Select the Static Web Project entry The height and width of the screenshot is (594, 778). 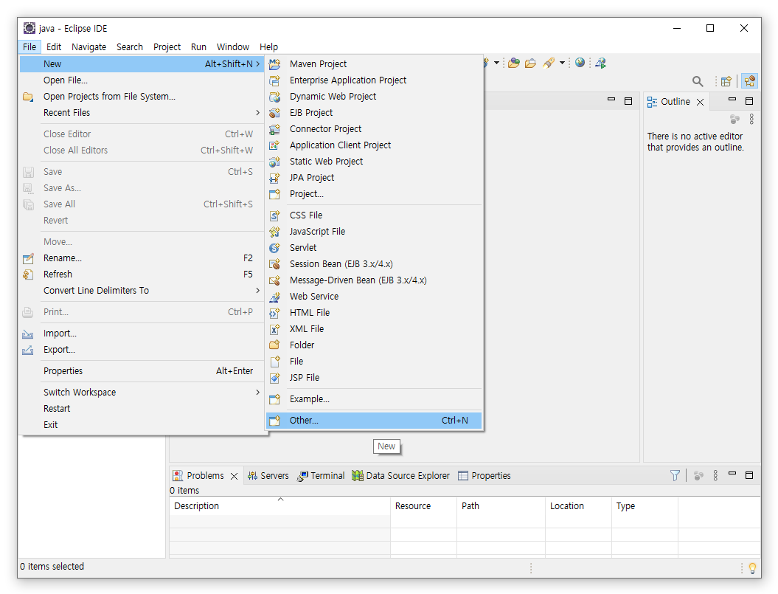[374, 162]
